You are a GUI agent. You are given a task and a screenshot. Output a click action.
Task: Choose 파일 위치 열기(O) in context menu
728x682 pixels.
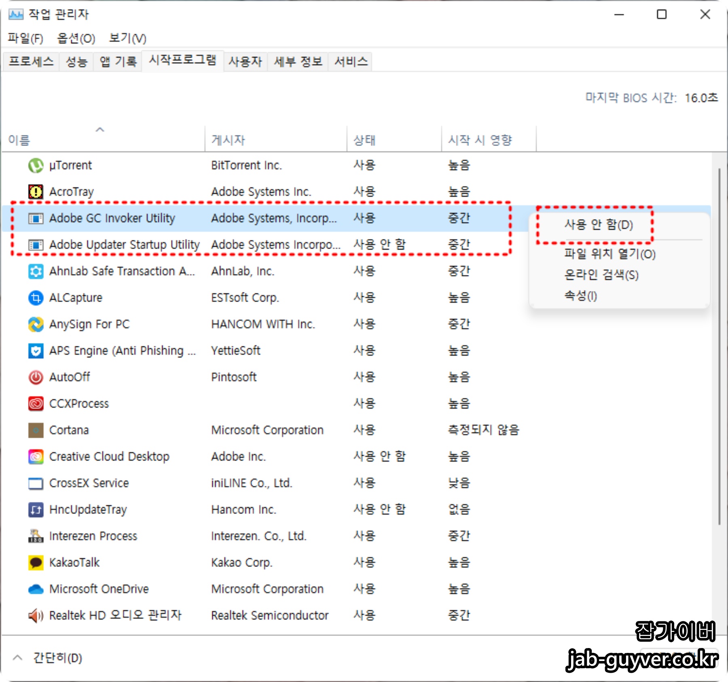pos(610,254)
